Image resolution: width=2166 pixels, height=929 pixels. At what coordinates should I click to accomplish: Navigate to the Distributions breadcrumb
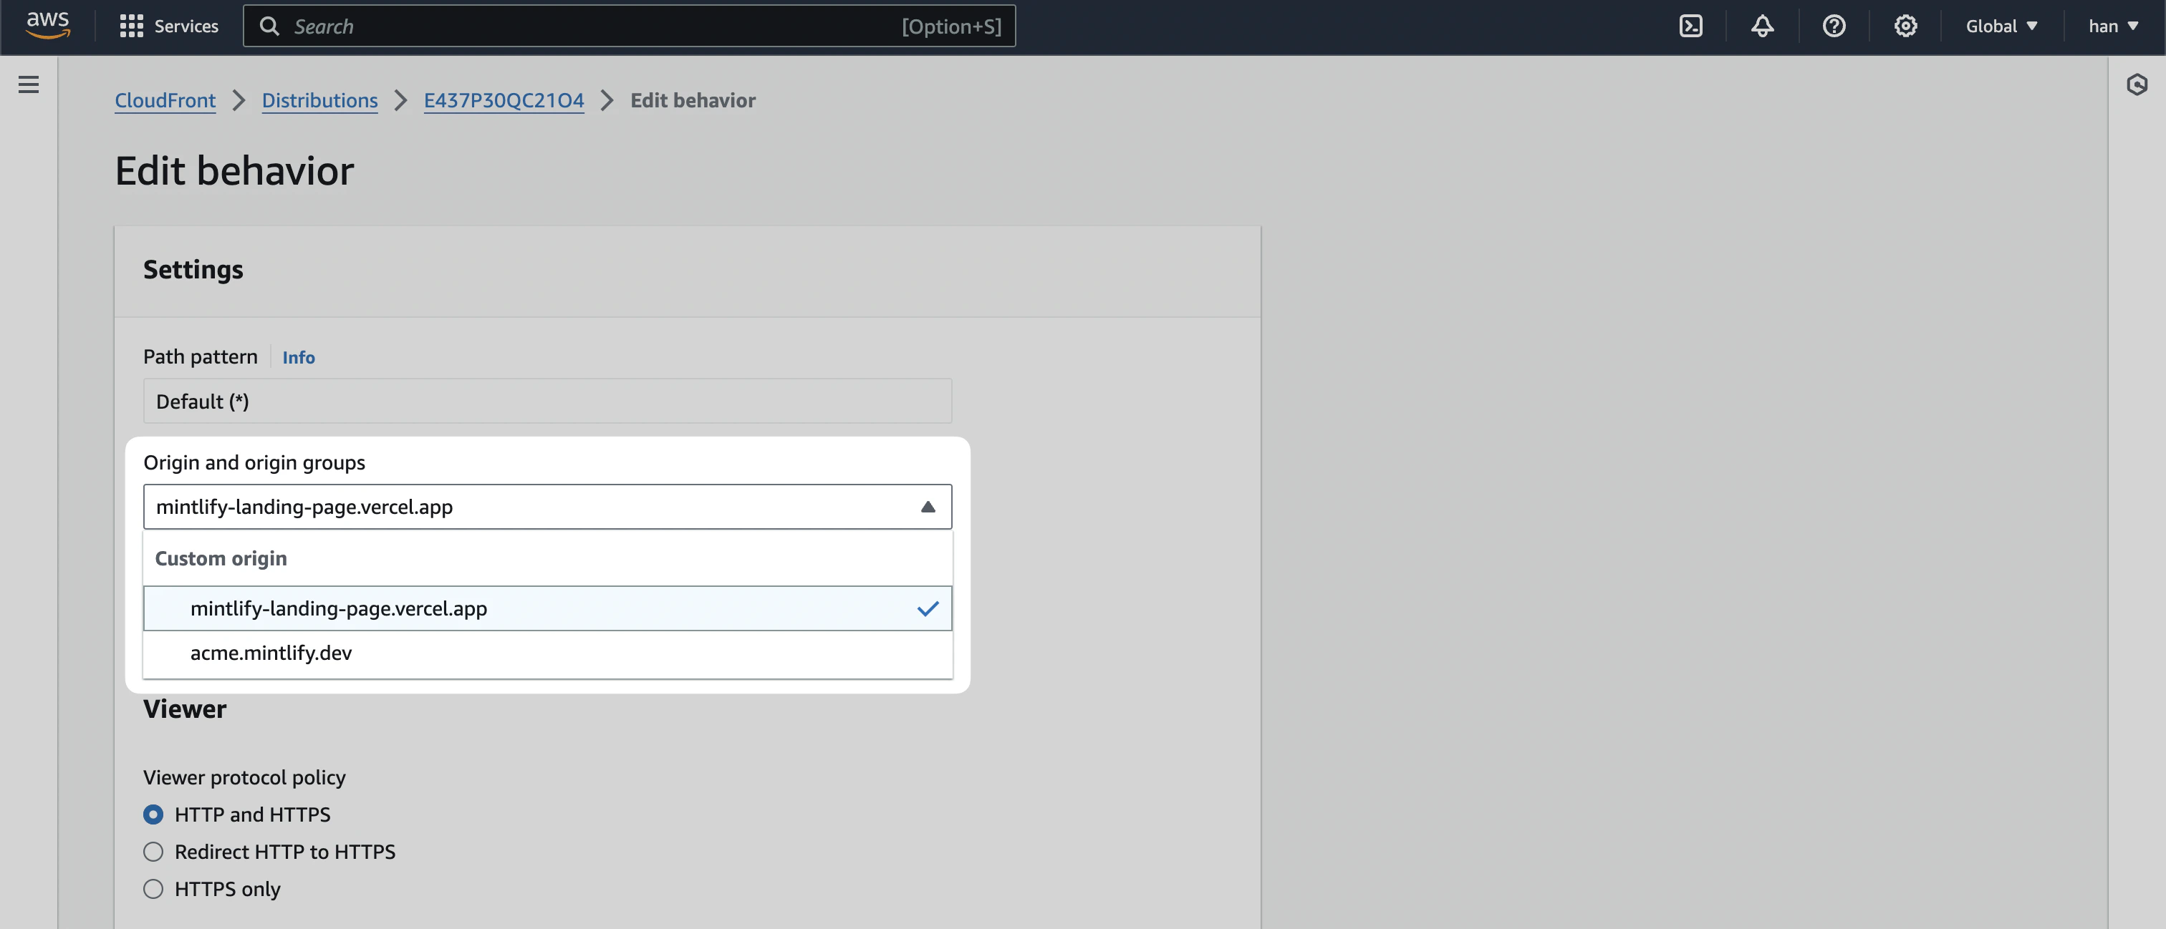click(x=319, y=100)
